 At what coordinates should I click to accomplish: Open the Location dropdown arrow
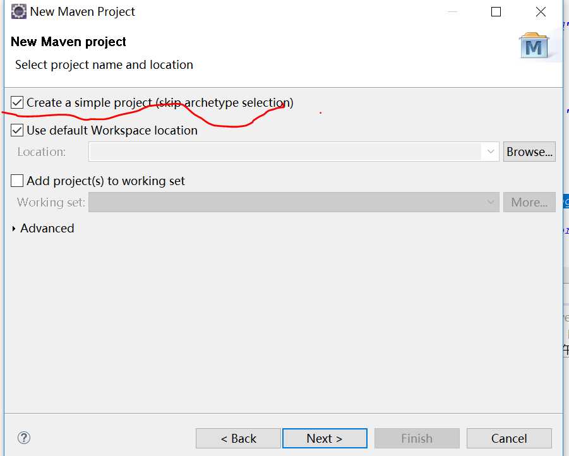490,152
